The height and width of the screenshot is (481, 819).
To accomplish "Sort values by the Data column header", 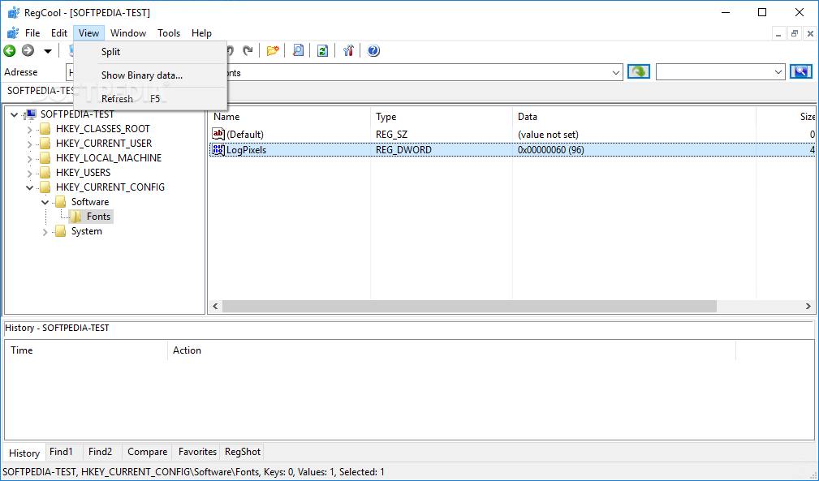I will coord(634,117).
